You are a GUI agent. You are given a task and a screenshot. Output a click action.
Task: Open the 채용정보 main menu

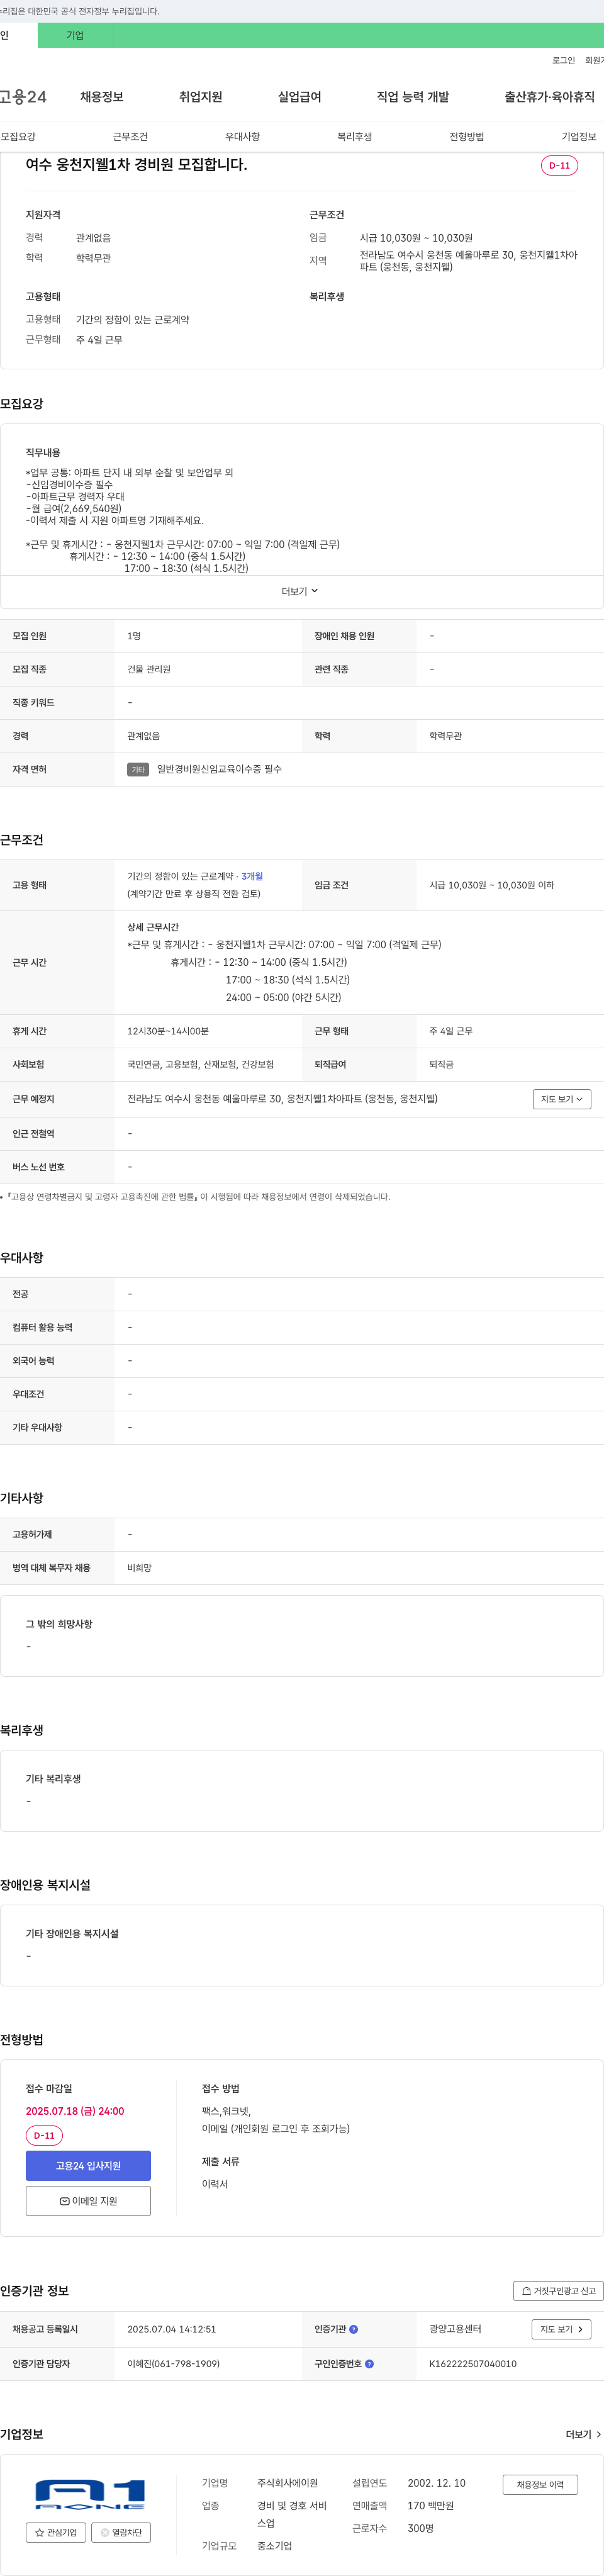pyautogui.click(x=102, y=97)
